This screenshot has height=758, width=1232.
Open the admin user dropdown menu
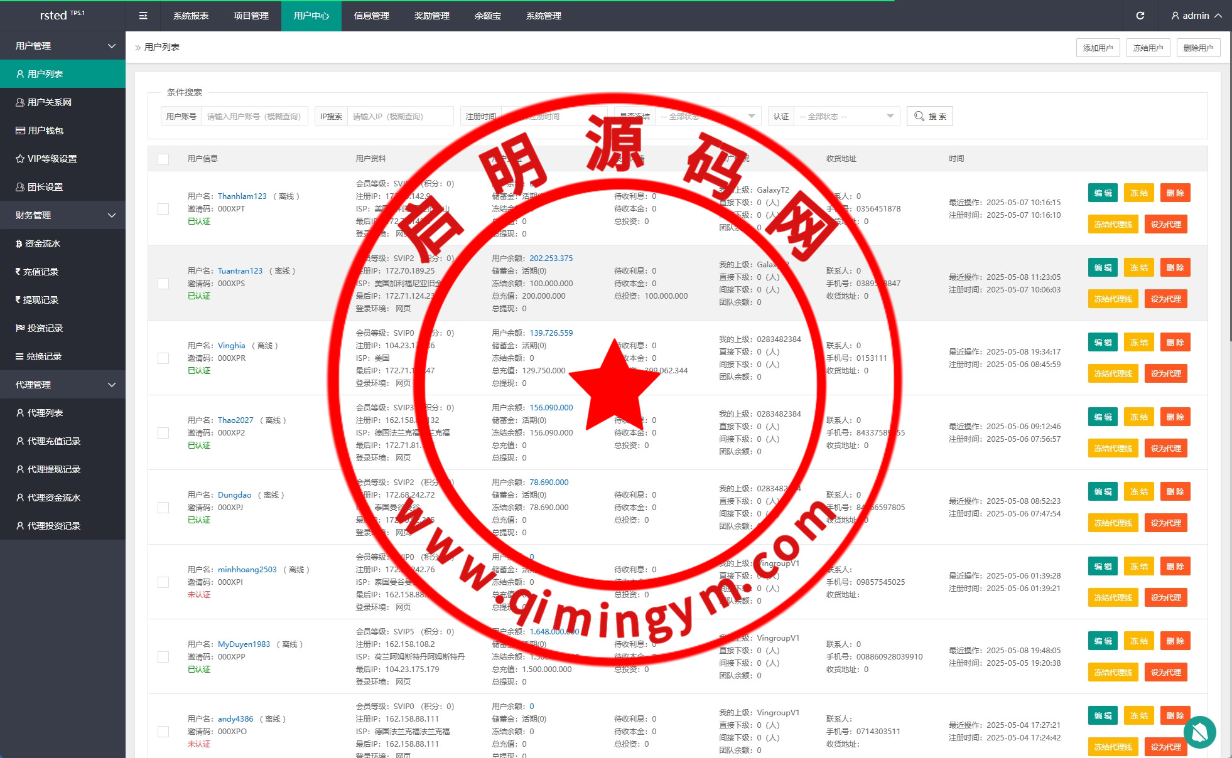1196,16
